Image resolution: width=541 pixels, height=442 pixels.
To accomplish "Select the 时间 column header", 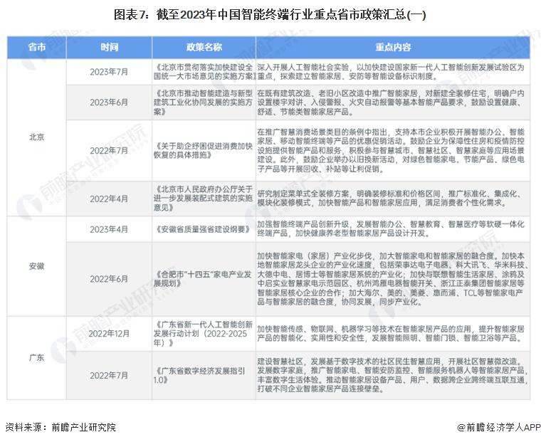I will tap(109, 47).
